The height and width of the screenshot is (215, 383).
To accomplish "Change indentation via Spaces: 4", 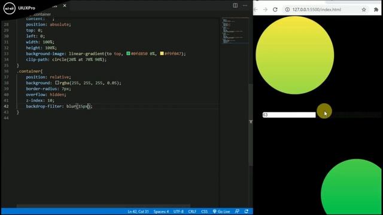I will pyautogui.click(x=161, y=211).
